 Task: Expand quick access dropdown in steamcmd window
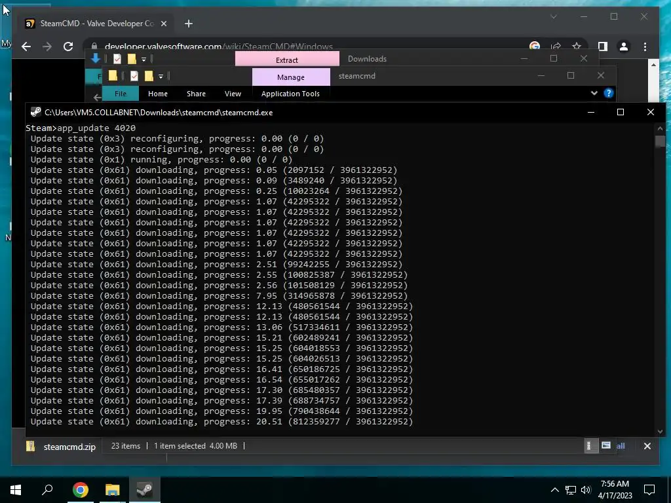click(161, 77)
